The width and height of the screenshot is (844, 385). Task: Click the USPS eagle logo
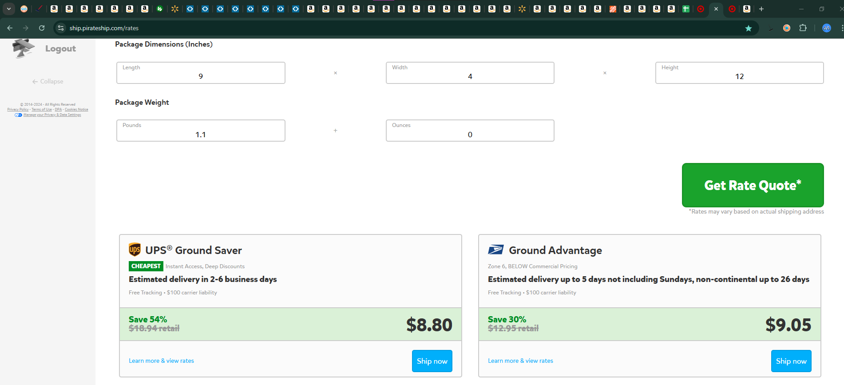(495, 250)
